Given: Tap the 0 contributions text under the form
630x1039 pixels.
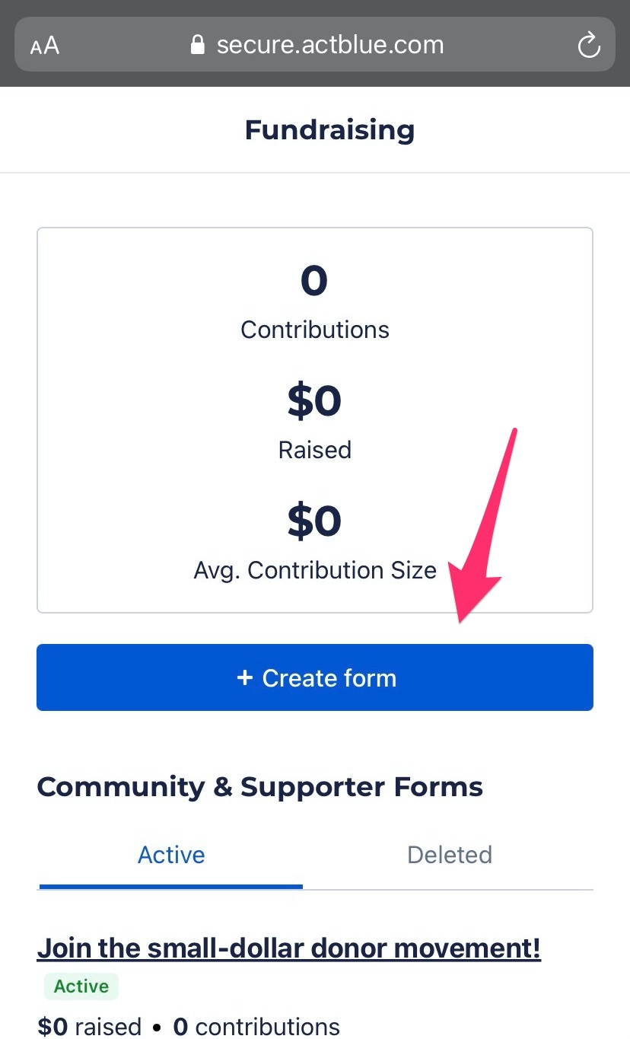Looking at the screenshot, I should pyautogui.click(x=256, y=1027).
